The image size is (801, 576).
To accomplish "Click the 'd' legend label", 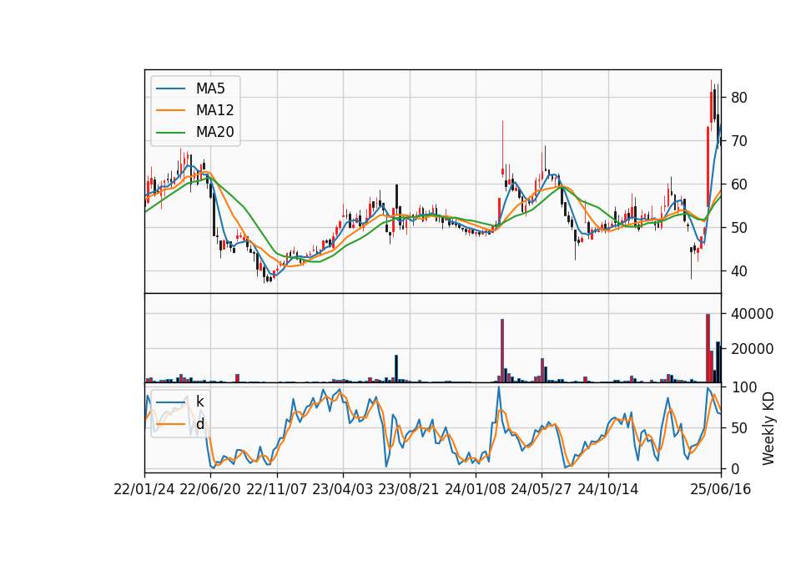I will click(x=199, y=424).
